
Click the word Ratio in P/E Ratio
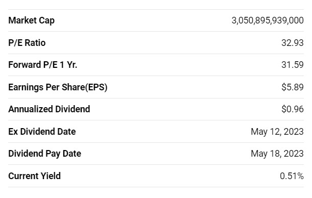tap(35, 43)
